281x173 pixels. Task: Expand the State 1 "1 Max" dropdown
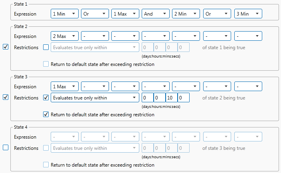pos(125,14)
